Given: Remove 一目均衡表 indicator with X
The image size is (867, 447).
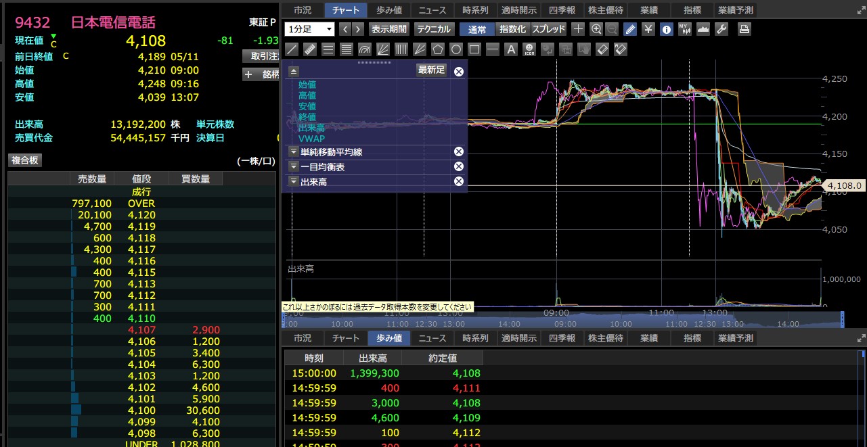Looking at the screenshot, I should pos(458,166).
